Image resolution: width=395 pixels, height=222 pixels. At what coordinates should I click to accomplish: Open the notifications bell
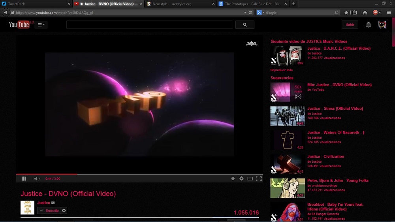click(368, 24)
